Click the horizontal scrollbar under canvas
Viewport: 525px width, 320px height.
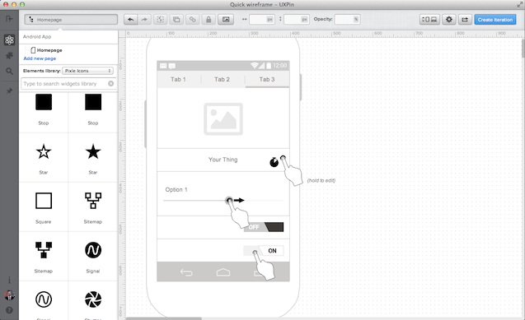(x=164, y=318)
